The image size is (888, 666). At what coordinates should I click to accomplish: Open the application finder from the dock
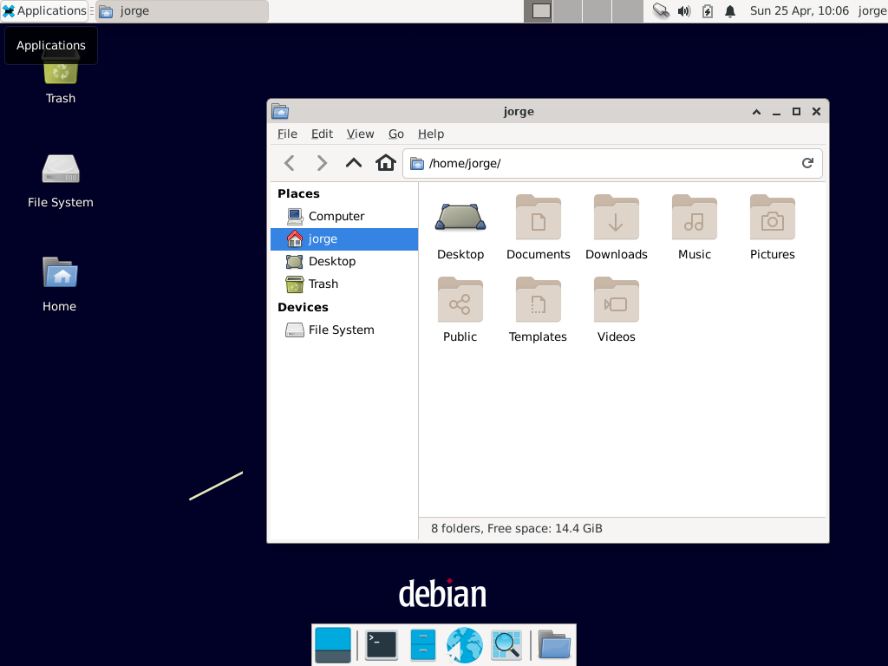click(506, 645)
